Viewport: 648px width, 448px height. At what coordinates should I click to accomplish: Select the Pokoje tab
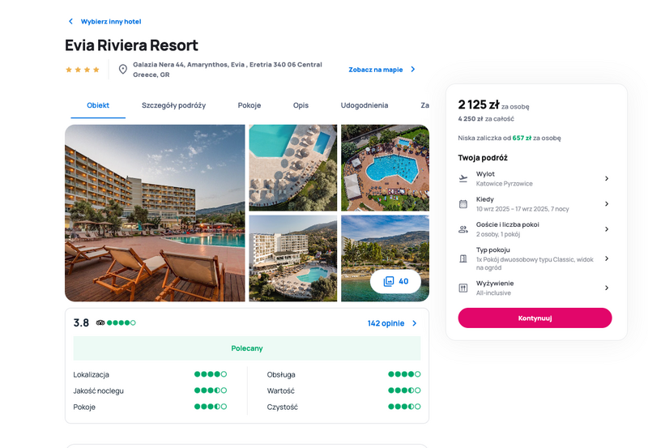click(249, 105)
